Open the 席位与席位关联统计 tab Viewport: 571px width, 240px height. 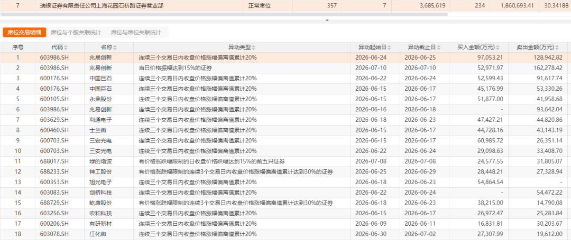(x=136, y=32)
